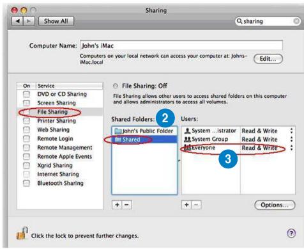The image size is (304, 249).
Task: Click the System Administrator user icon
Action: coord(187,131)
